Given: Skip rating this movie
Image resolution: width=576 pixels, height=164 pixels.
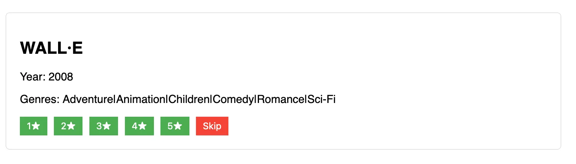Looking at the screenshot, I should tap(212, 126).
